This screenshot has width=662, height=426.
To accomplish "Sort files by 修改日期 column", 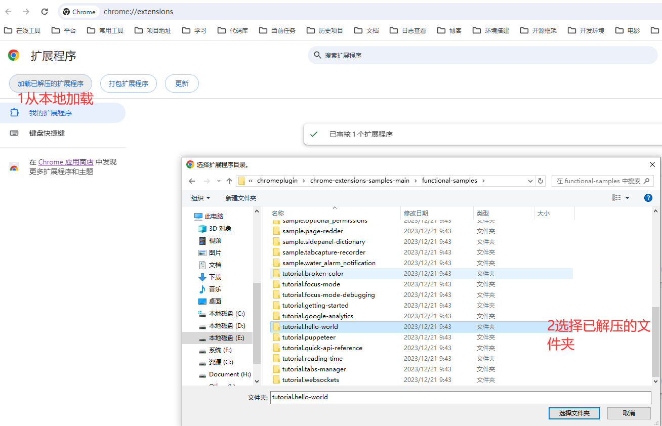I will click(x=437, y=214).
